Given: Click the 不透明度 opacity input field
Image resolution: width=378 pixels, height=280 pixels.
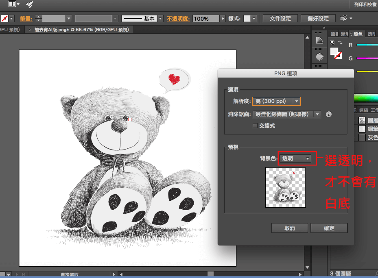Looking at the screenshot, I should (205, 19).
